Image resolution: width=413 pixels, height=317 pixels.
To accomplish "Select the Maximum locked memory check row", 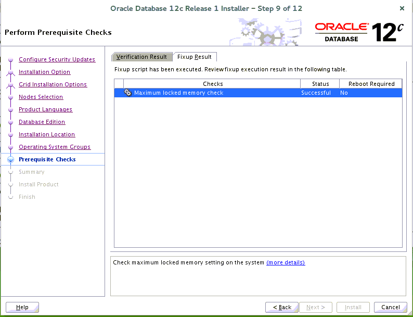I will [258, 93].
